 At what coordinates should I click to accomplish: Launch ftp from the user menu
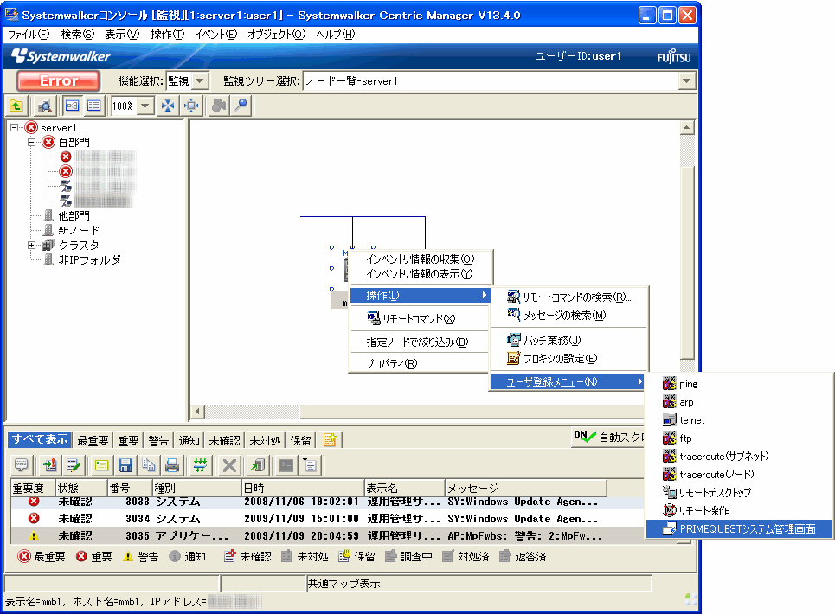pos(739,438)
